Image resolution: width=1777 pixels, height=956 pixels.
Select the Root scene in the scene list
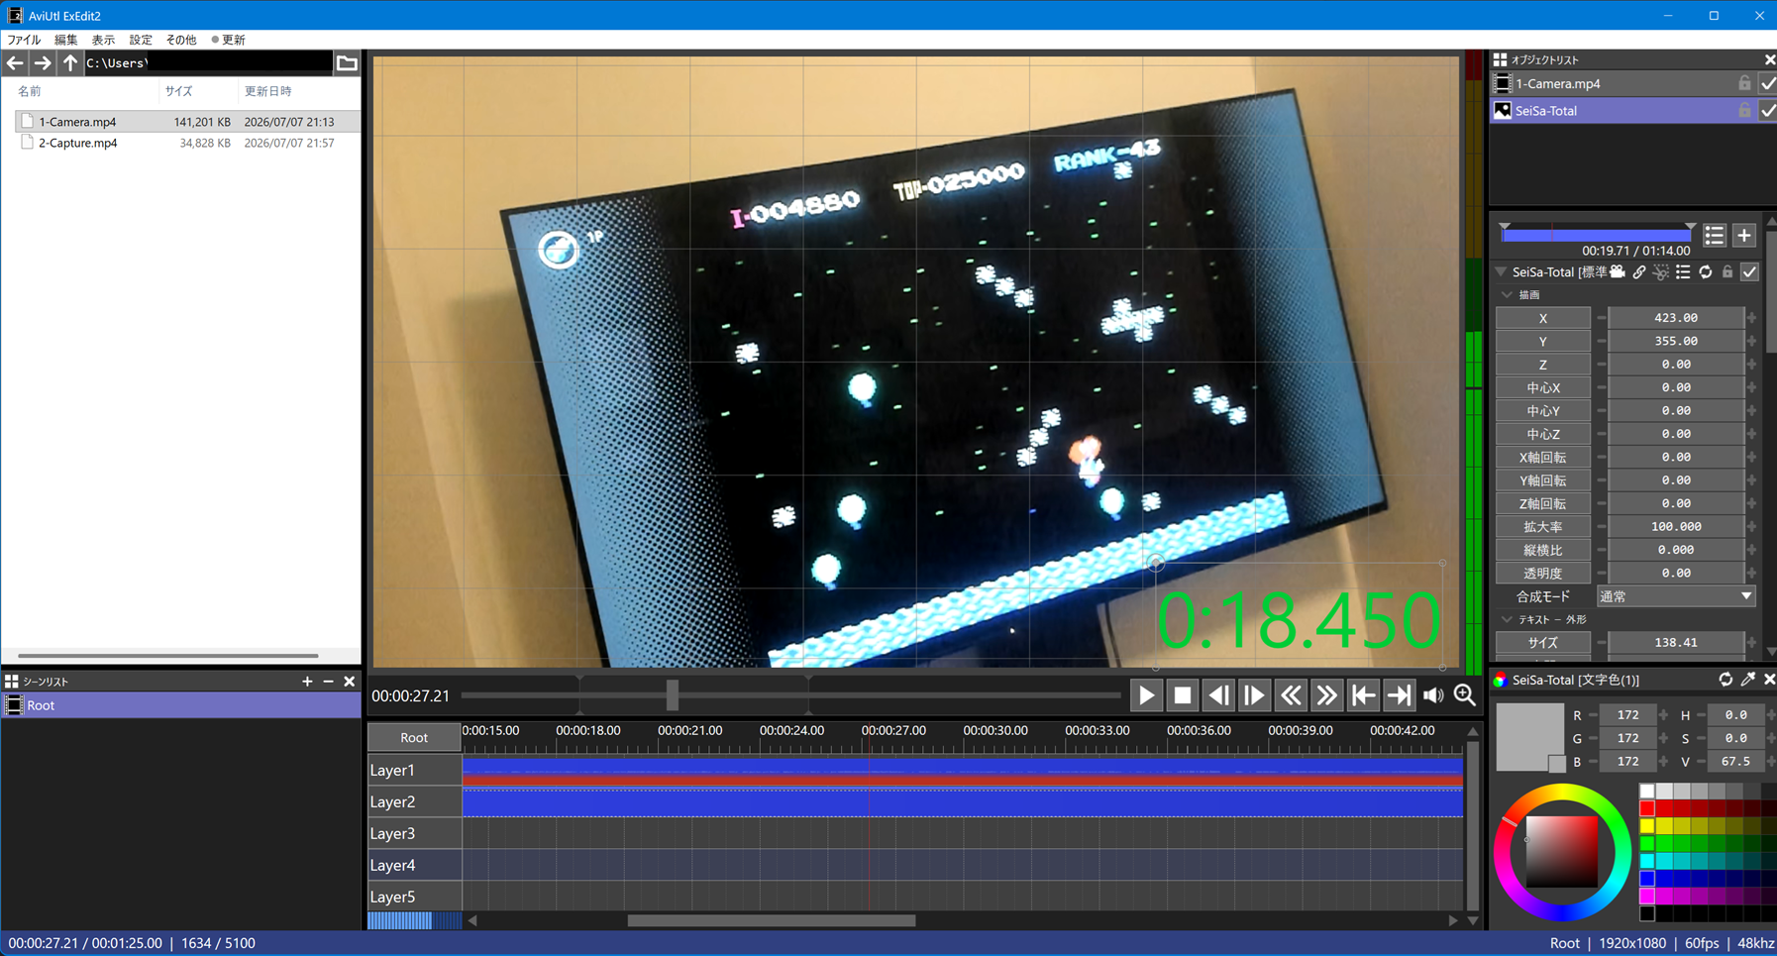click(181, 705)
